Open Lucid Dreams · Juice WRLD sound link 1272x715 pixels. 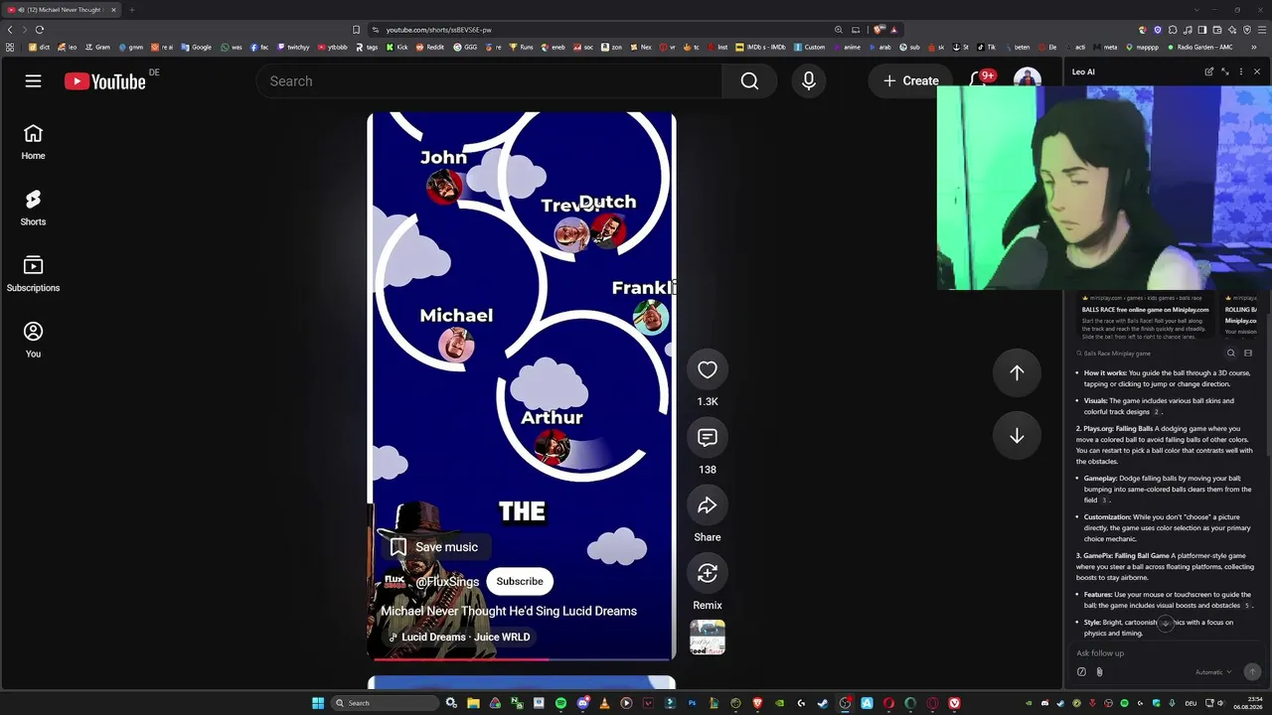click(458, 638)
